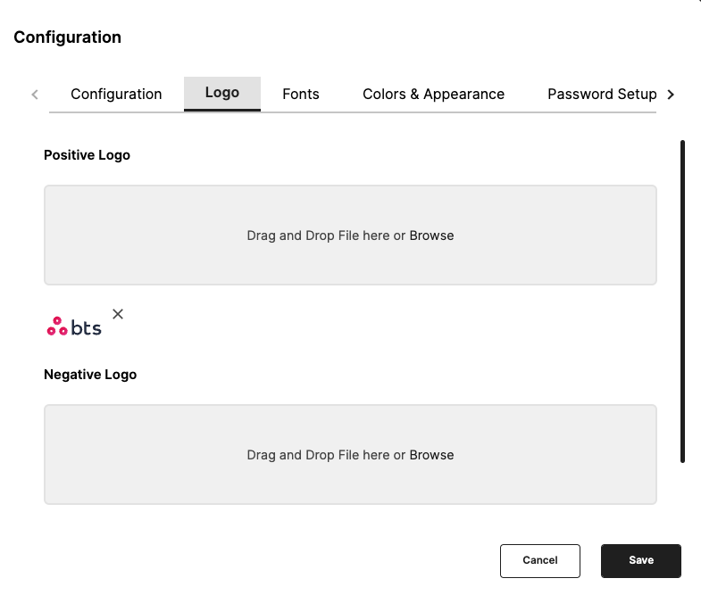Save the configuration changes
701x595 pixels.
(640, 560)
